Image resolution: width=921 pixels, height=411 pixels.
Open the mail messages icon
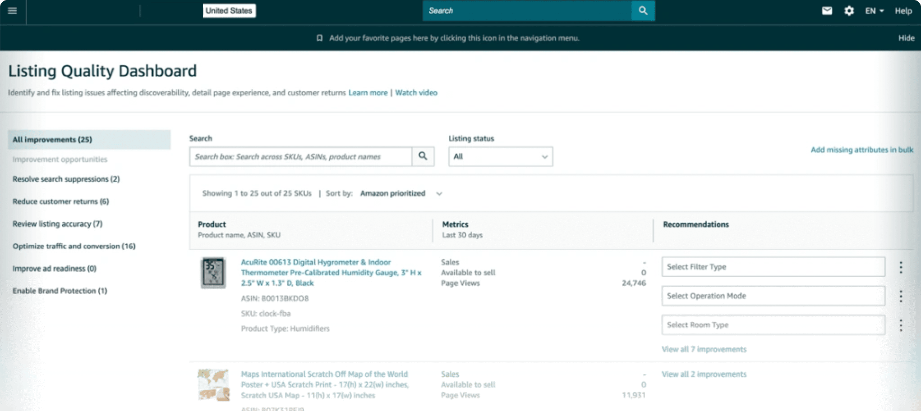pyautogui.click(x=827, y=11)
